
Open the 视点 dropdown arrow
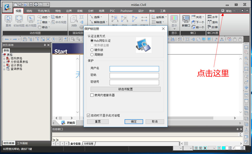(62, 17)
